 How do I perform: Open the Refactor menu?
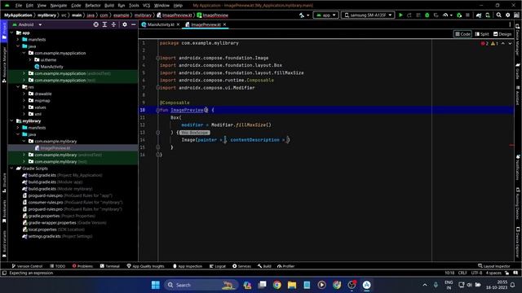pyautogui.click(x=92, y=6)
